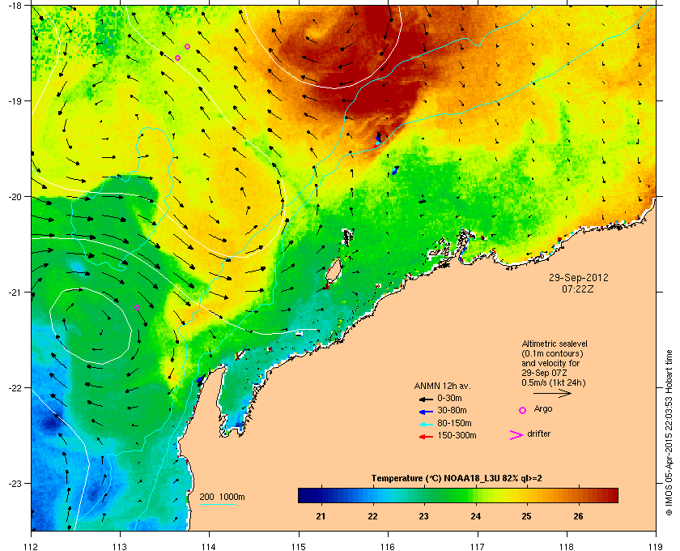This screenshot has width=680, height=551.
Task: Click the red 150-300m arrow legend icon
Action: point(426,437)
